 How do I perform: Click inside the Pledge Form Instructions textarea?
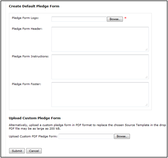[100, 67]
